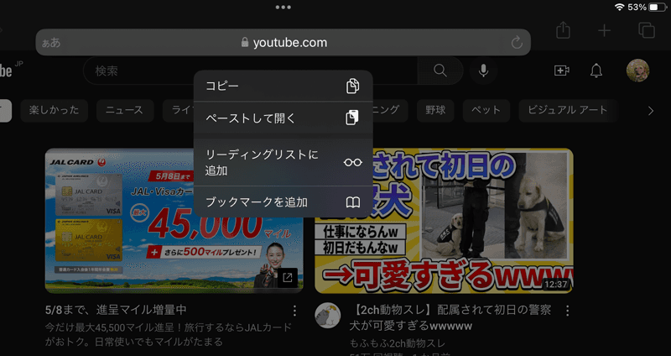Image resolution: width=671 pixels, height=356 pixels.
Task: Open title 5/8まで、進呈マイル増量中
Action: coord(116,310)
